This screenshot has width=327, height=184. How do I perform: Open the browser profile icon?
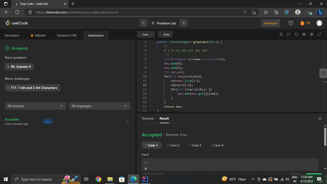point(298,12)
